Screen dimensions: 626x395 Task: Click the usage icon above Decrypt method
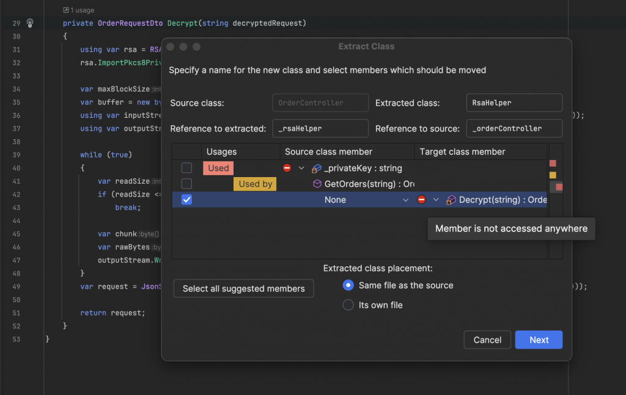coord(66,10)
